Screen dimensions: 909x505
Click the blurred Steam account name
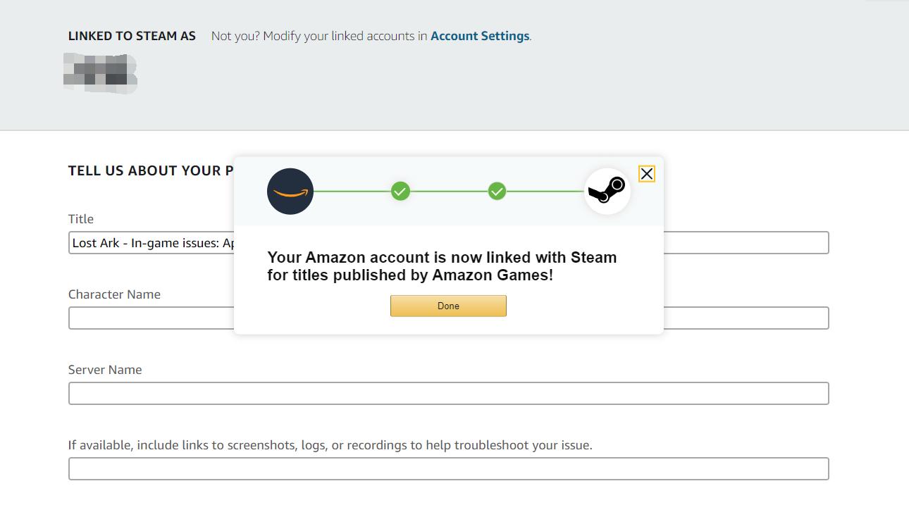pos(100,73)
